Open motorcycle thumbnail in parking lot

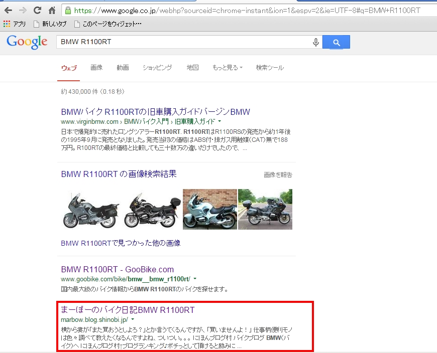pos(265,209)
